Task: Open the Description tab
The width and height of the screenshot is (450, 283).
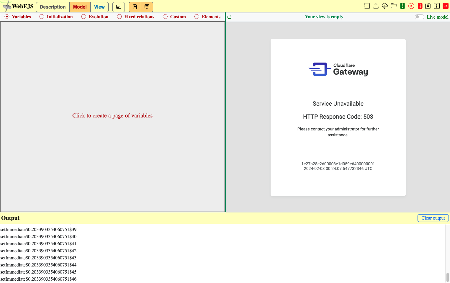Action: [53, 7]
